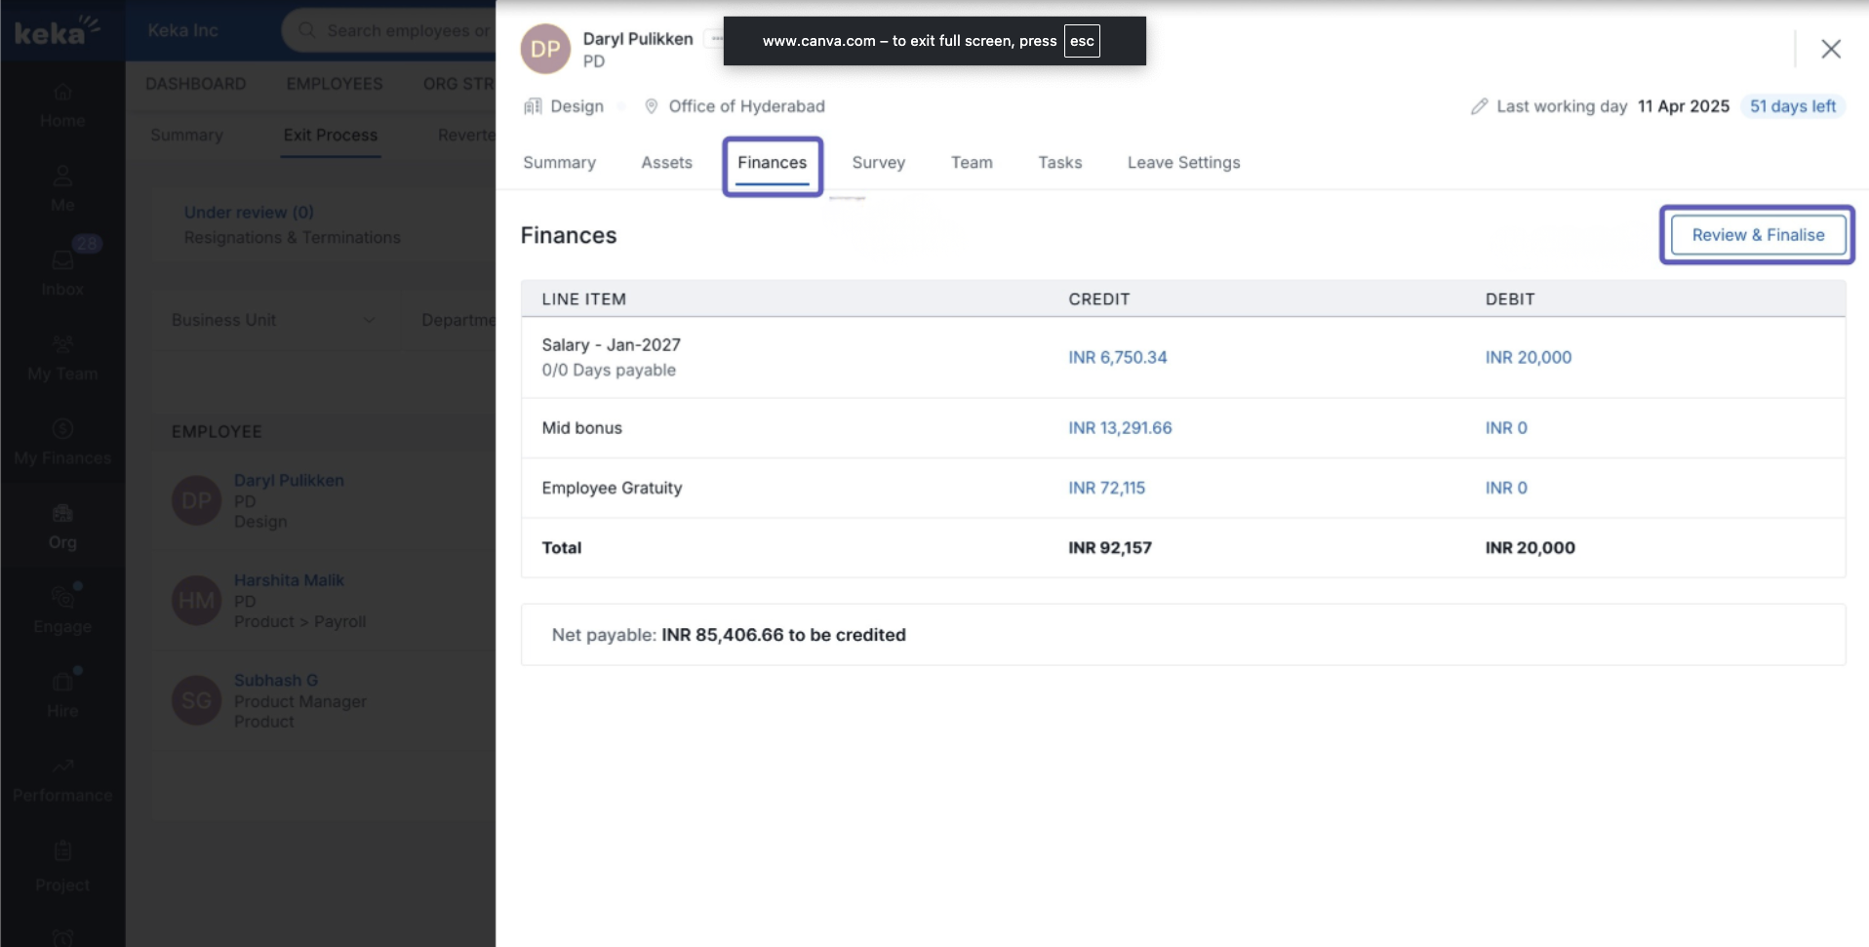Open Harshita Malik's employee entry
This screenshot has height=947, width=1869.
[x=289, y=580]
